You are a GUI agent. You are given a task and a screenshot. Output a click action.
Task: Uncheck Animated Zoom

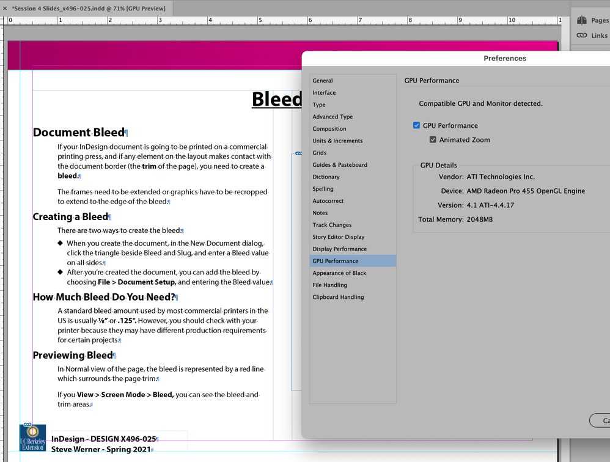tap(433, 139)
